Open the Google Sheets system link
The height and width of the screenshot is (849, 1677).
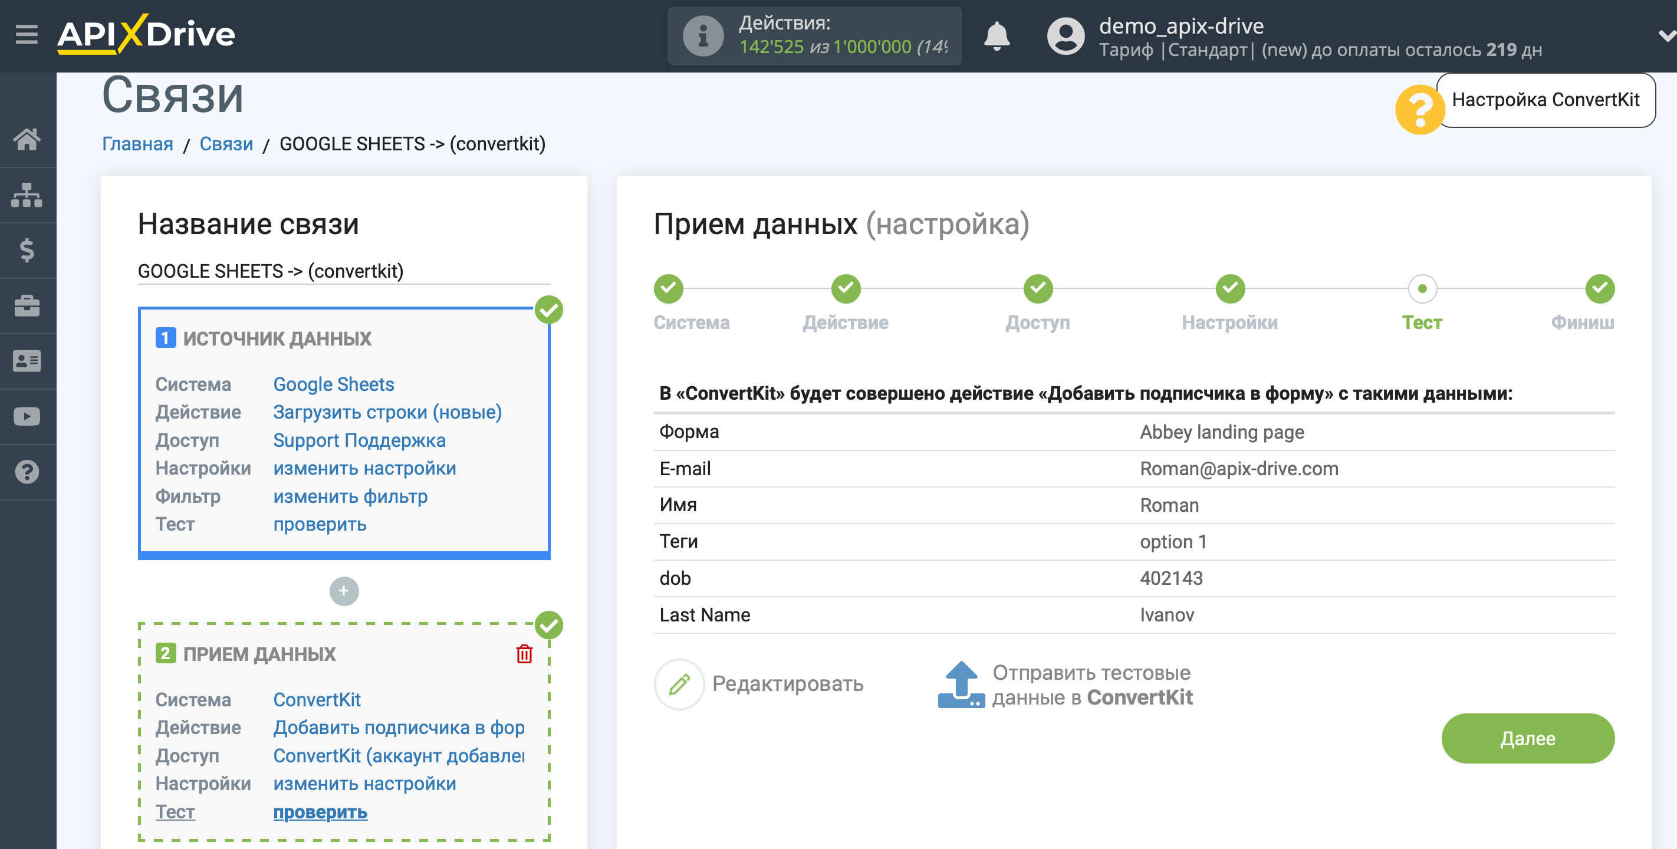(333, 384)
